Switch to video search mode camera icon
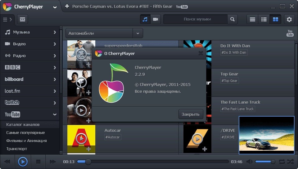Screen dimensions: 298x169 pyautogui.click(x=156, y=19)
